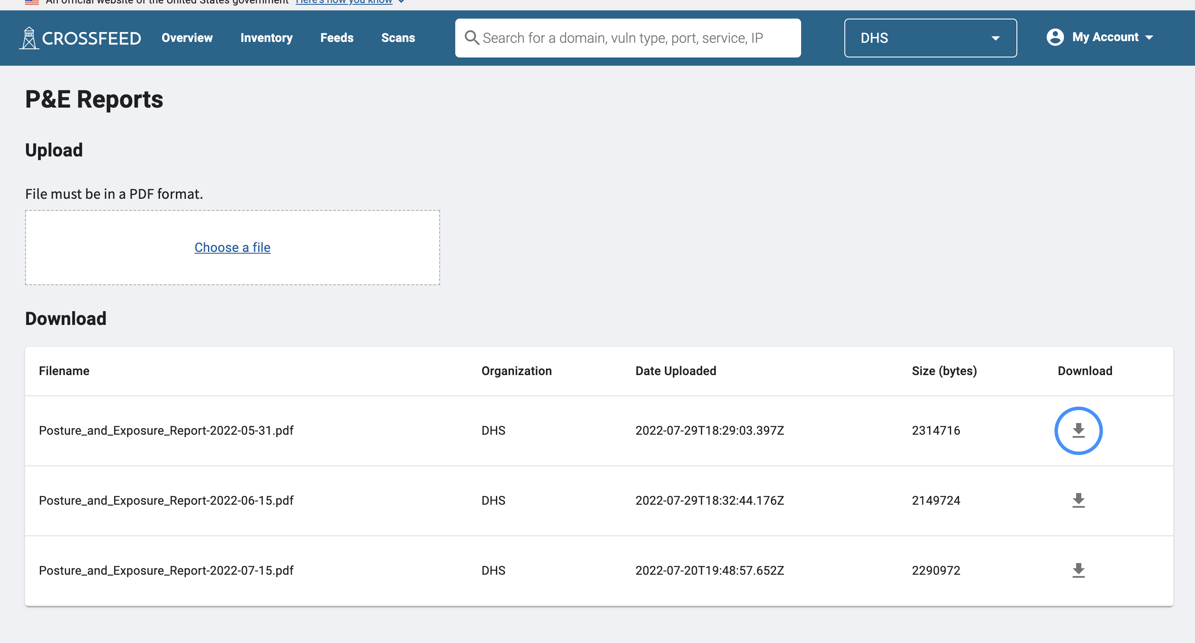Expand the My Account menu arrow
Screen dimensions: 1195x643
coord(1149,38)
